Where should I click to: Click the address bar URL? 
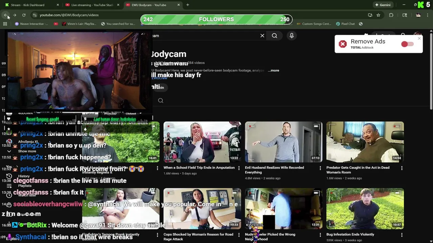69,15
